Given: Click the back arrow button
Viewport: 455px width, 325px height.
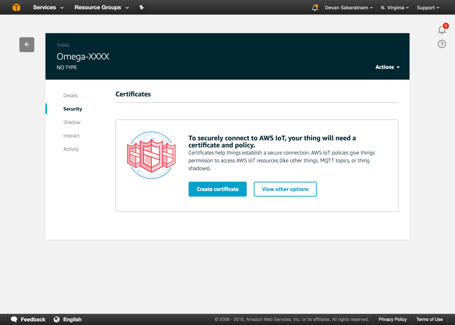Looking at the screenshot, I should [27, 45].
